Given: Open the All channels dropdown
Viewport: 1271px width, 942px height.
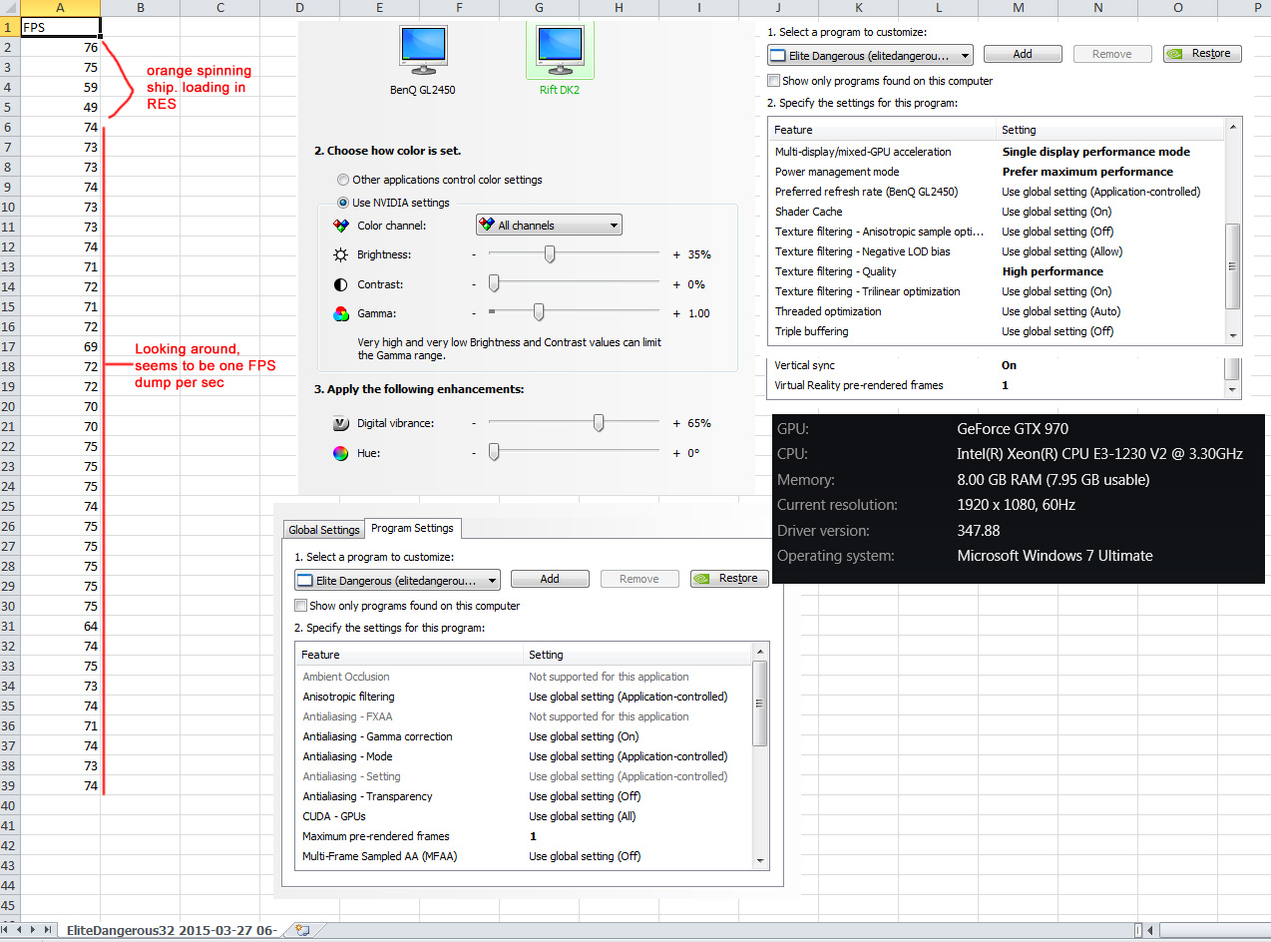Looking at the screenshot, I should pos(549,226).
